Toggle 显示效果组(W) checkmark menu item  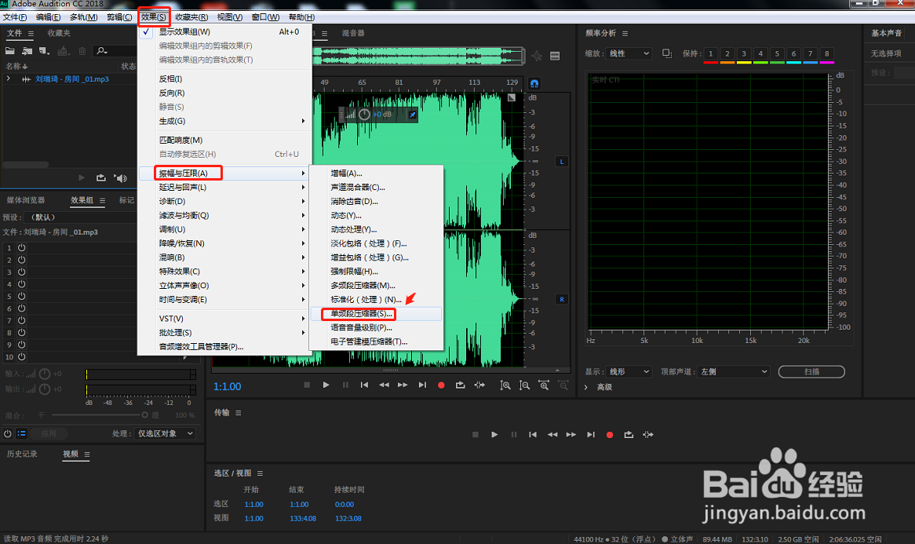point(224,32)
